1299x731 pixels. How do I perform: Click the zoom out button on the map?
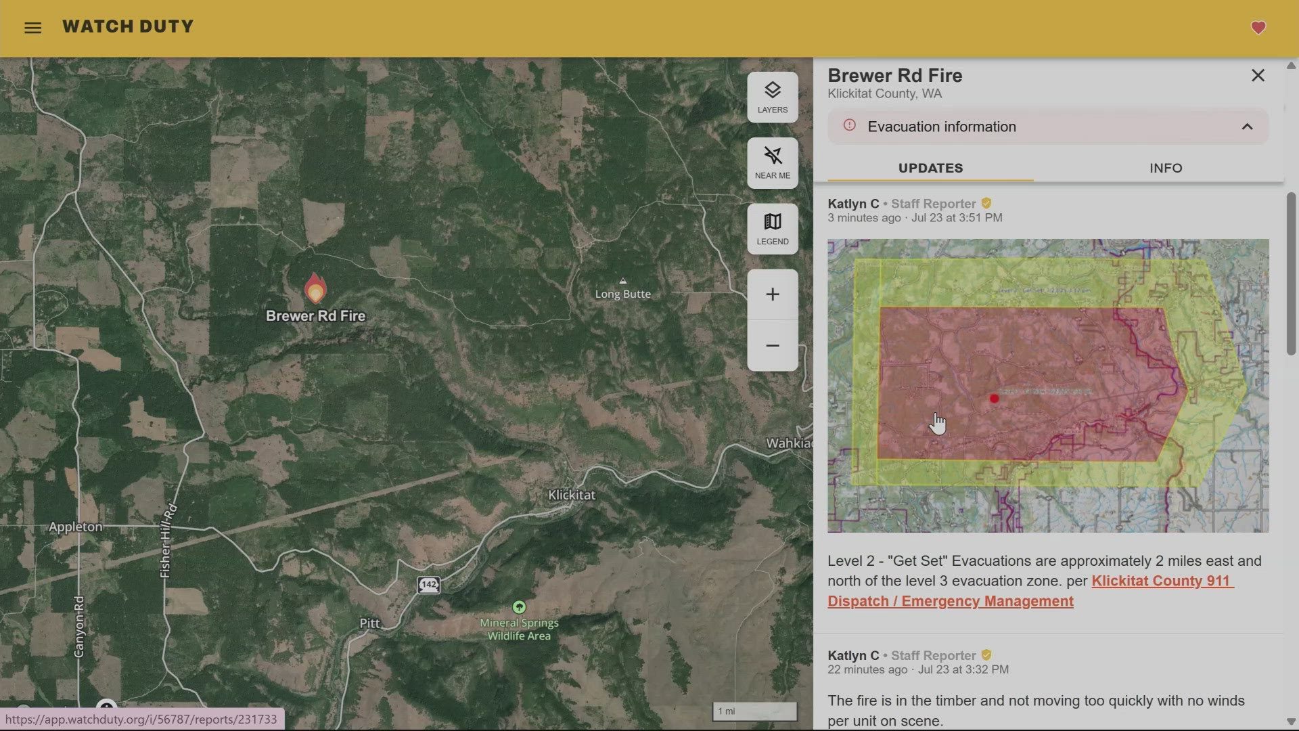click(x=772, y=345)
